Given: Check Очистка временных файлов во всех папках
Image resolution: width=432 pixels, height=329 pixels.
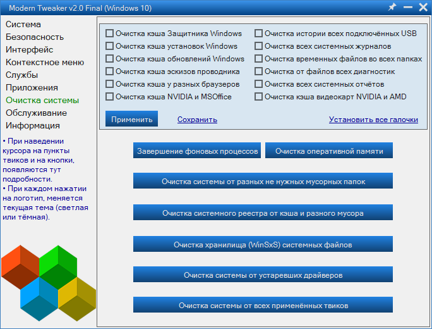Looking at the screenshot, I should pyautogui.click(x=258, y=59).
